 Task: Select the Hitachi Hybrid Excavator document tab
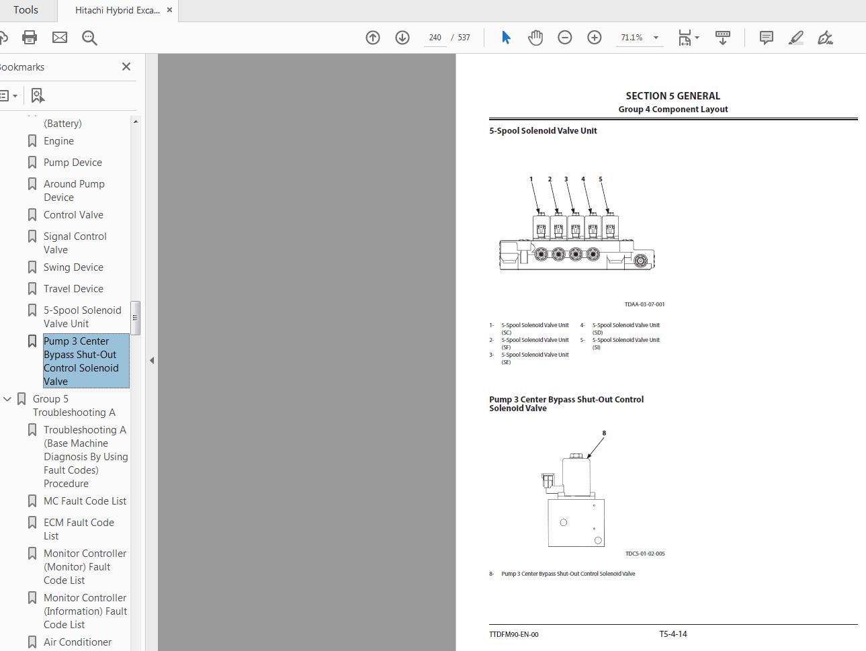pyautogui.click(x=118, y=10)
